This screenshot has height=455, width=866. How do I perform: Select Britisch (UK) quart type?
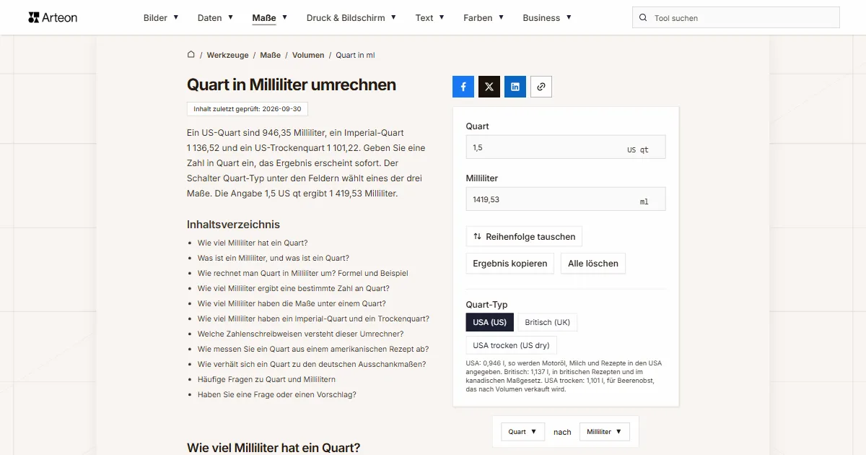pos(548,322)
